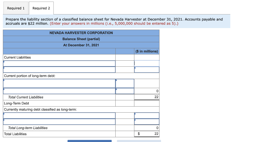Click middle-column amount for first current portion debt row
269x142 pixels.
pyautogui.click(x=125, y=83)
